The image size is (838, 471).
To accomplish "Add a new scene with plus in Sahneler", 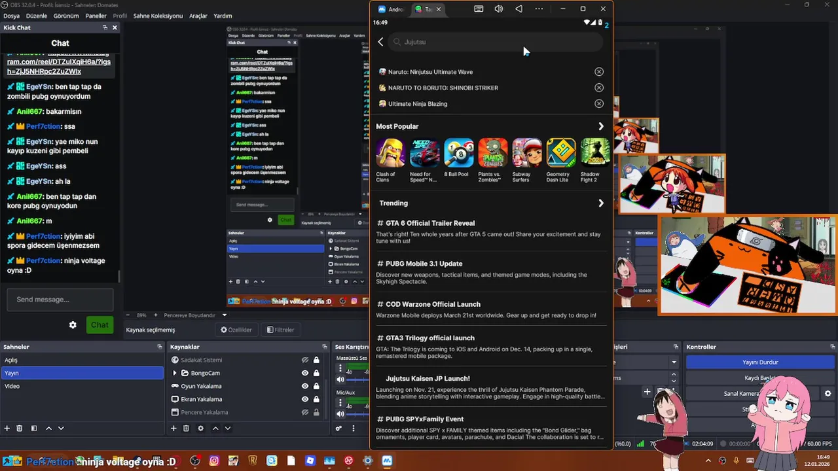I will coord(7,428).
